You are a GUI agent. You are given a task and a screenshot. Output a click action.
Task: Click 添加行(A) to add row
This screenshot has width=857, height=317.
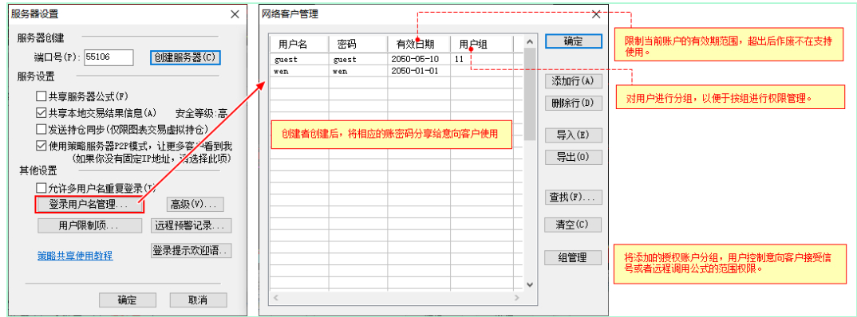[x=574, y=81]
